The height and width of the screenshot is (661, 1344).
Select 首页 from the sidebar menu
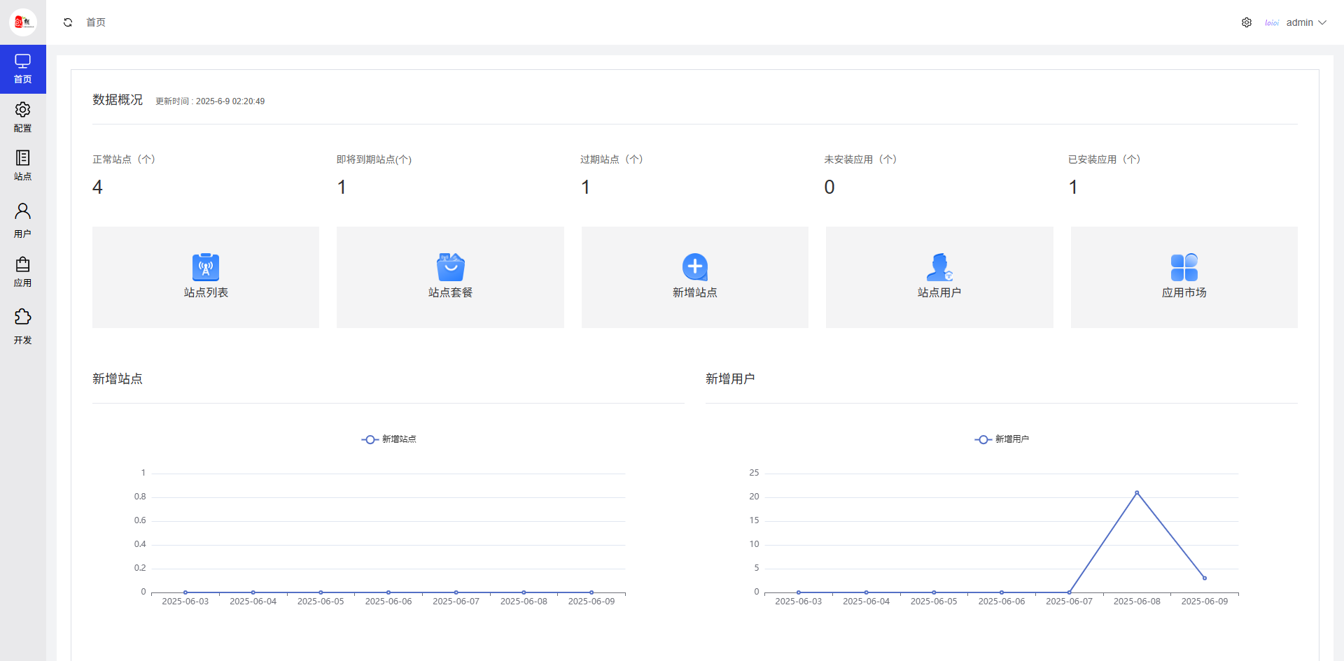tap(23, 69)
